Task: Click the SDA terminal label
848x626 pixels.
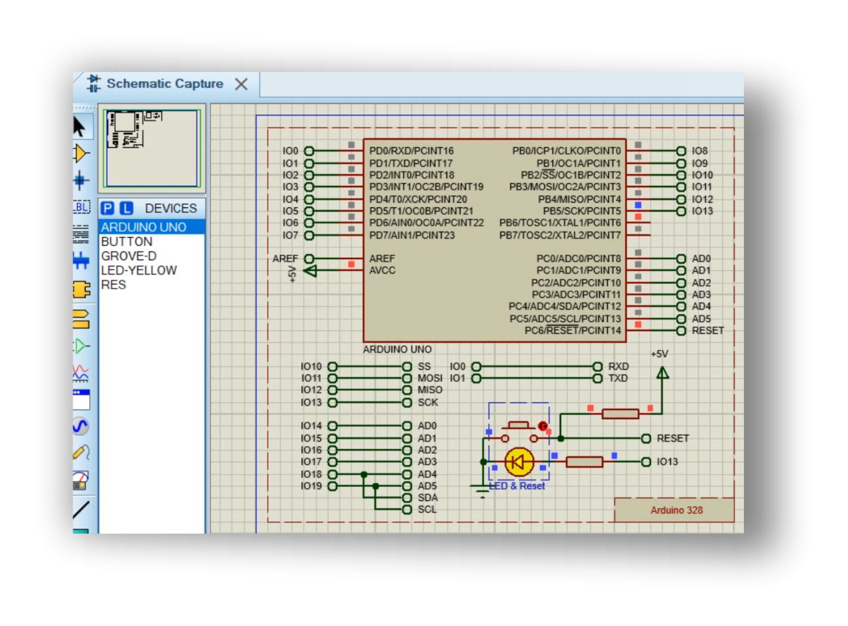Action: [x=427, y=498]
